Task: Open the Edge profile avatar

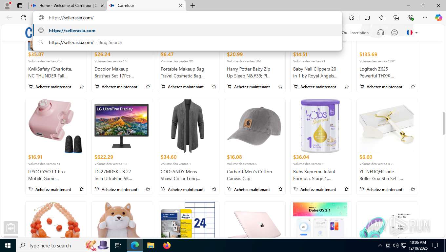Action: 7,6
